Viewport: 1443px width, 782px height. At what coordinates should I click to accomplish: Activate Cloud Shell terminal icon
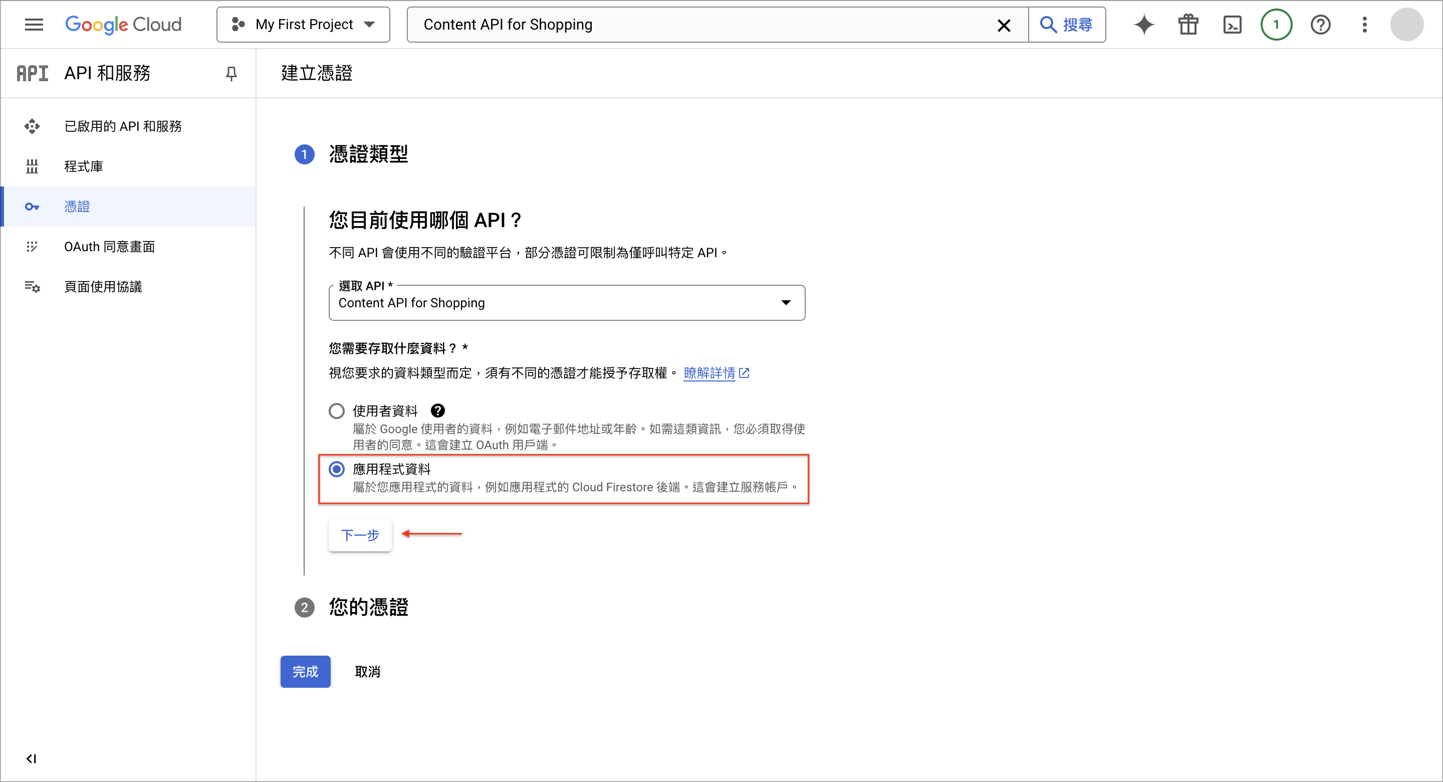pyautogui.click(x=1232, y=25)
